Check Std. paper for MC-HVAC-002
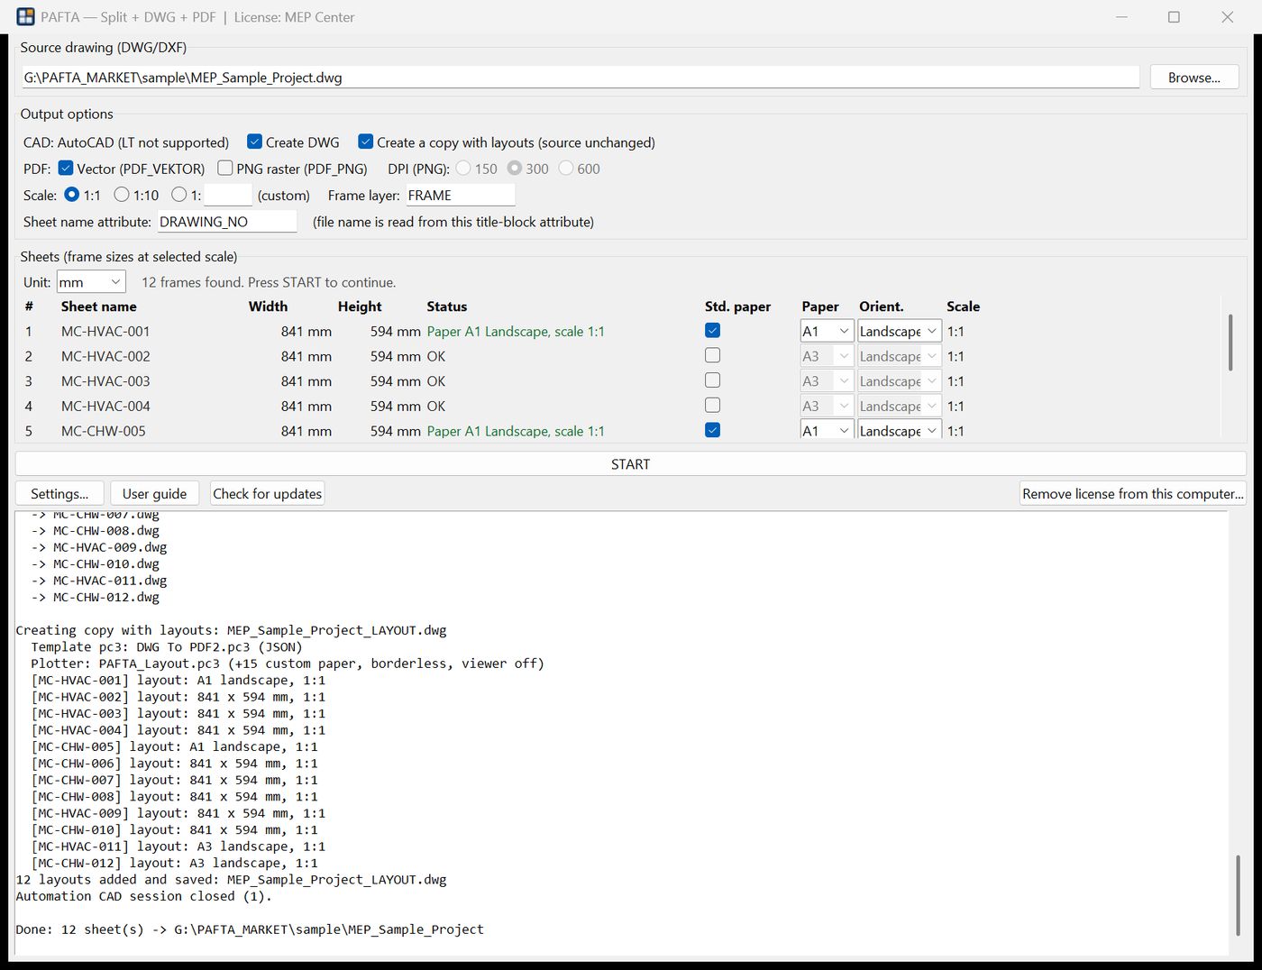The image size is (1262, 970). click(712, 355)
